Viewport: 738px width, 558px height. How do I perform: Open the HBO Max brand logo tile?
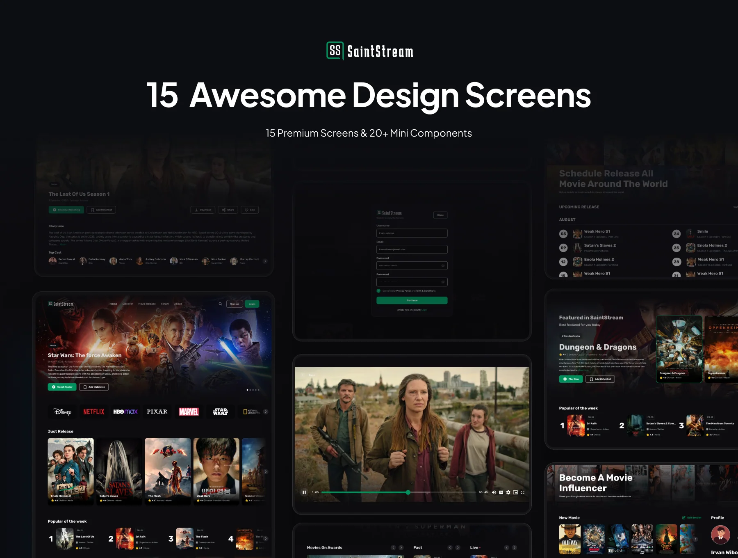tap(125, 412)
